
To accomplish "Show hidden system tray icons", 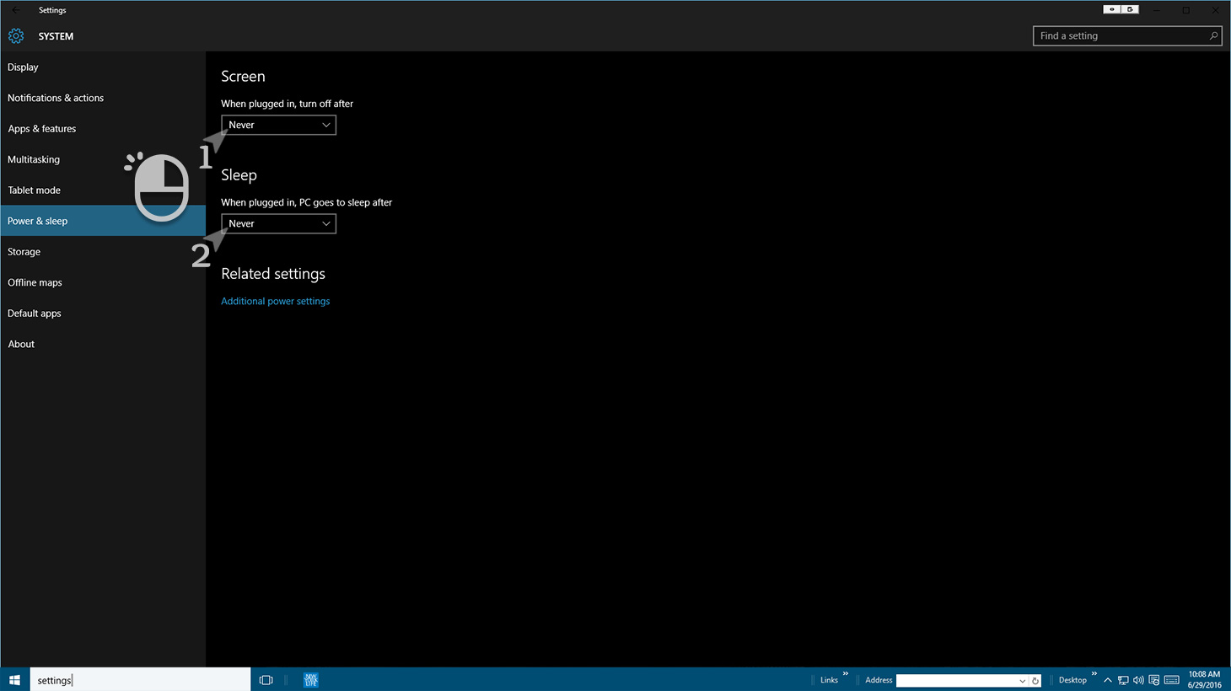I will pos(1108,680).
